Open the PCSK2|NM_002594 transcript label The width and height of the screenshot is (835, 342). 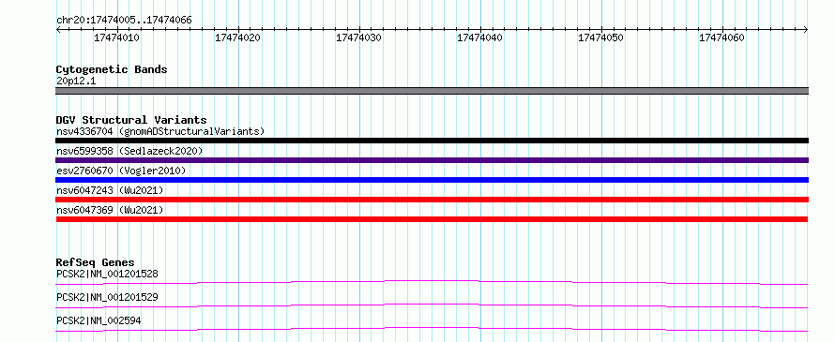tap(99, 320)
